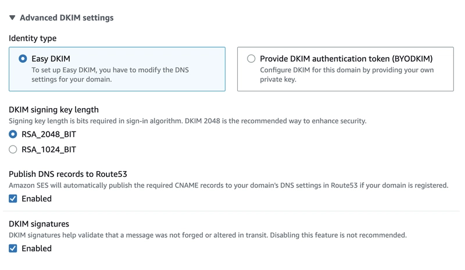Select the Easy DKIM radio button
The image size is (465, 270).
tap(23, 59)
